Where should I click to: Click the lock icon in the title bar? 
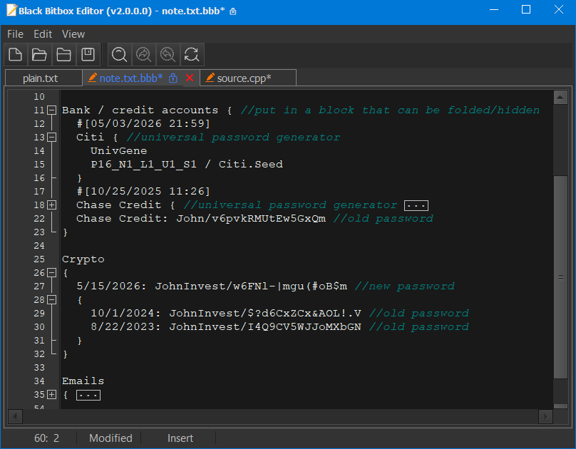[x=233, y=11]
